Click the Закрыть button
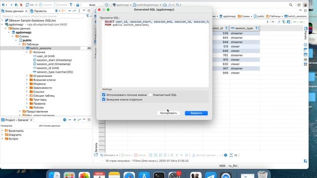 [196, 113]
